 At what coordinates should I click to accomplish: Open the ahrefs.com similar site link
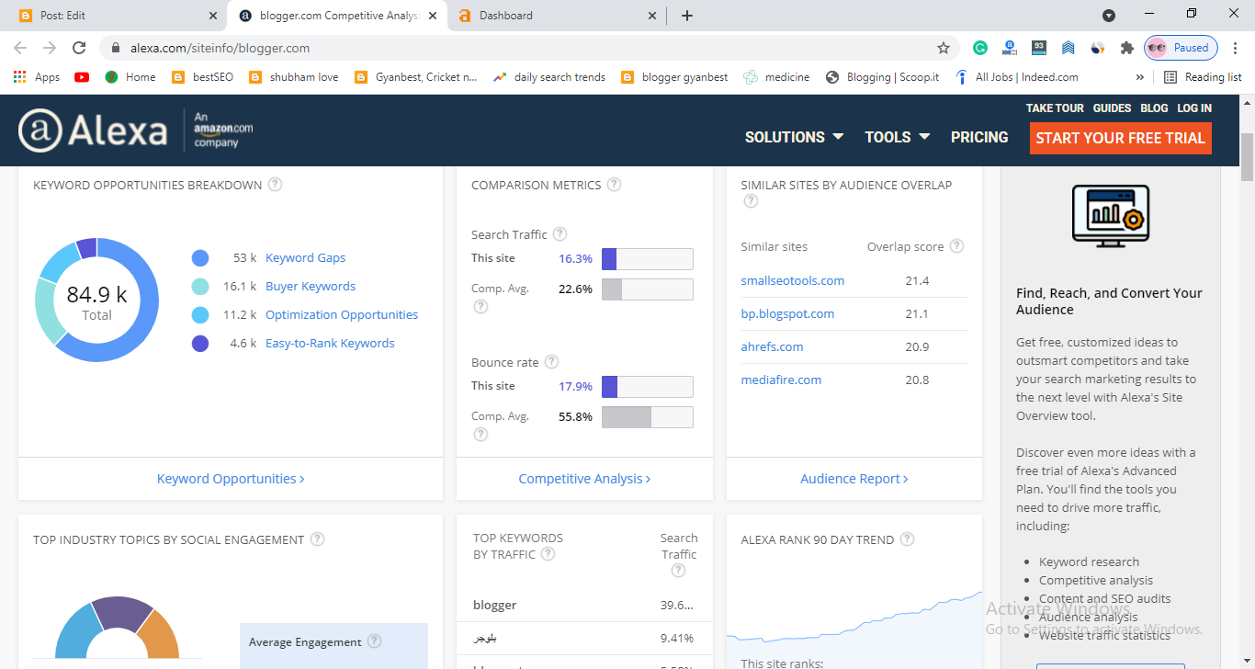[773, 346]
